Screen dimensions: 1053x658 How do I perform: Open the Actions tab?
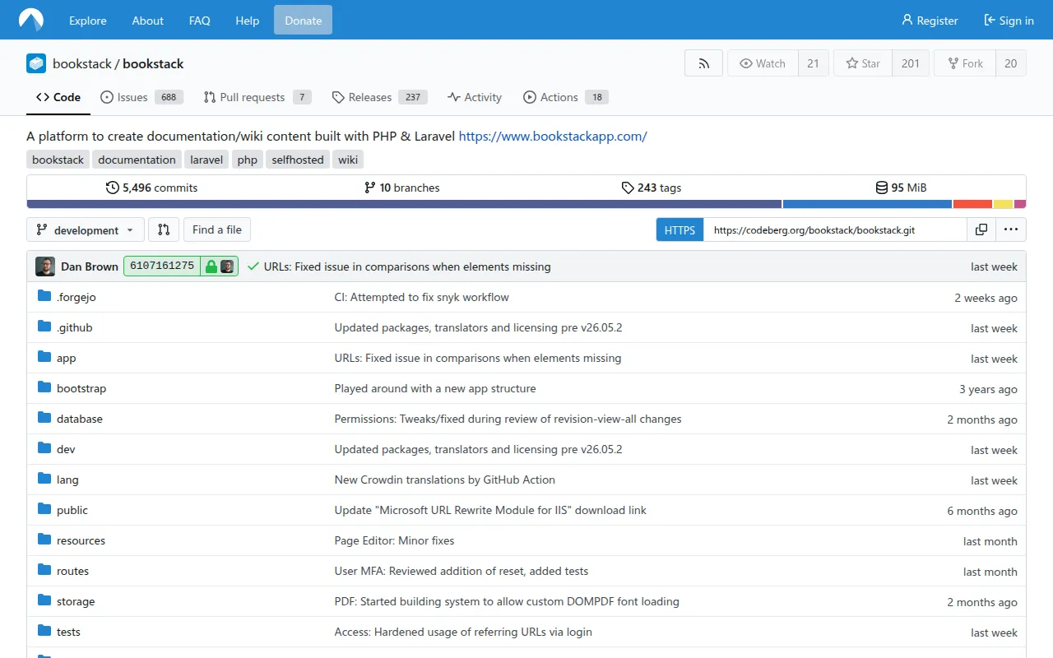(x=566, y=97)
